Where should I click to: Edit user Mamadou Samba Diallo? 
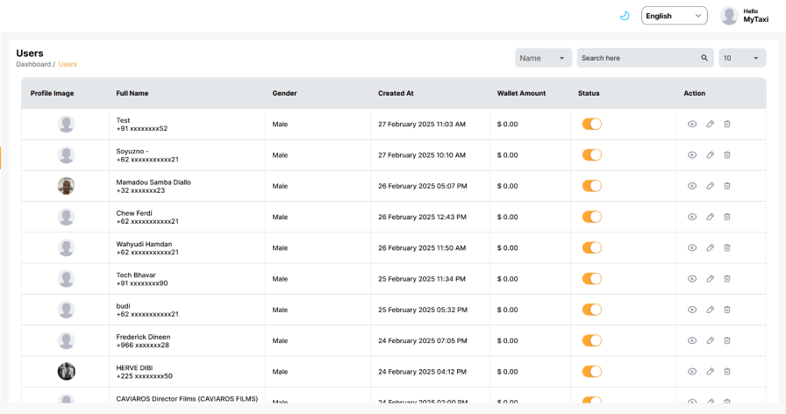pyautogui.click(x=710, y=186)
